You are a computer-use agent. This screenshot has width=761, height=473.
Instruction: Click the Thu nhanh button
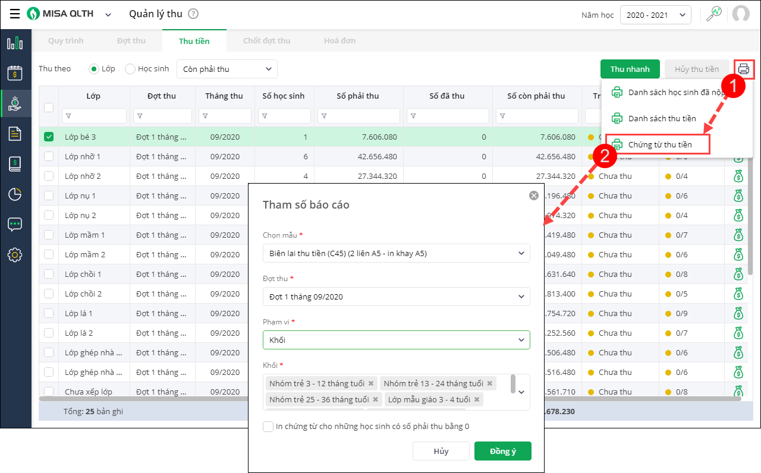click(630, 69)
